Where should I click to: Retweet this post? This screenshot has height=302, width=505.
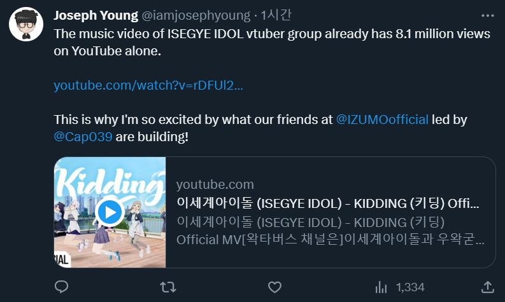coord(167,287)
